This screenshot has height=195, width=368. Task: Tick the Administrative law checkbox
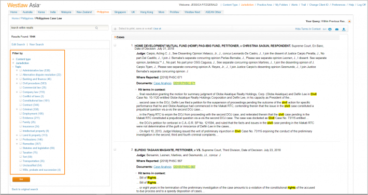[21, 70]
